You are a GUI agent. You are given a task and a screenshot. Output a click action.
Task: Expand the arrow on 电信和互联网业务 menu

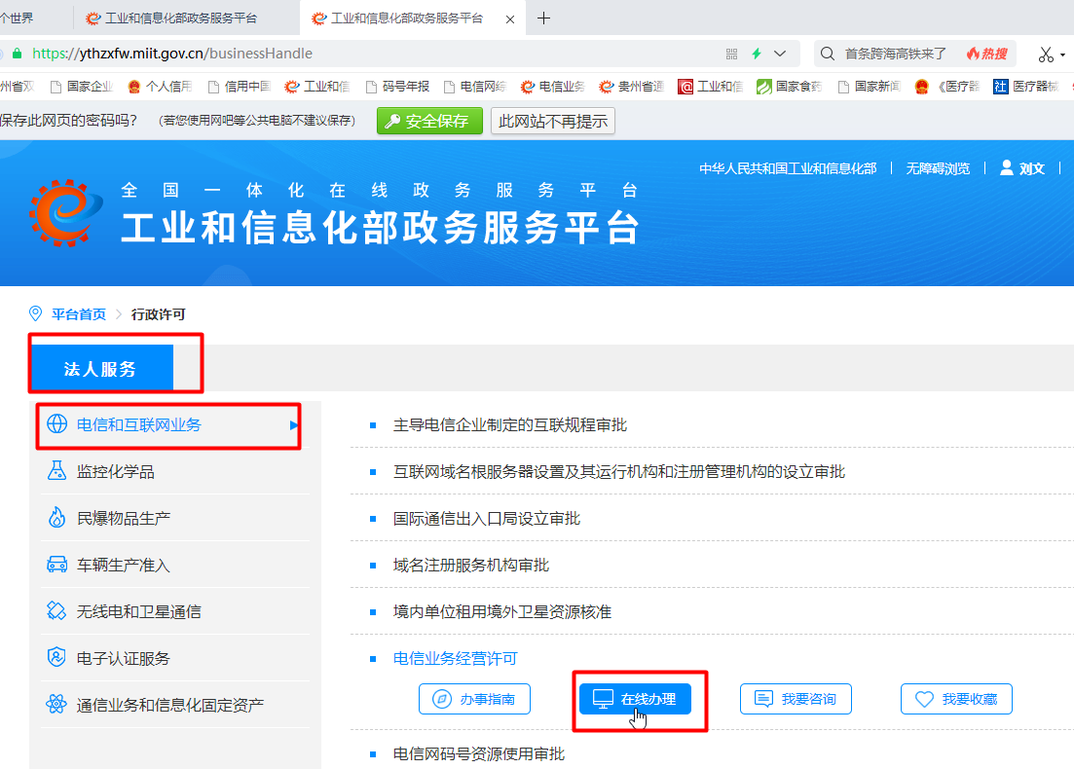pos(294,425)
